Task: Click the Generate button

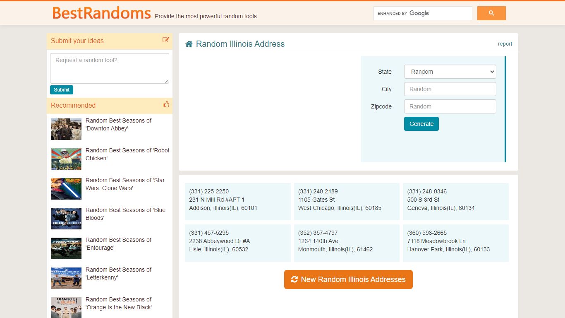Action: pyautogui.click(x=421, y=124)
